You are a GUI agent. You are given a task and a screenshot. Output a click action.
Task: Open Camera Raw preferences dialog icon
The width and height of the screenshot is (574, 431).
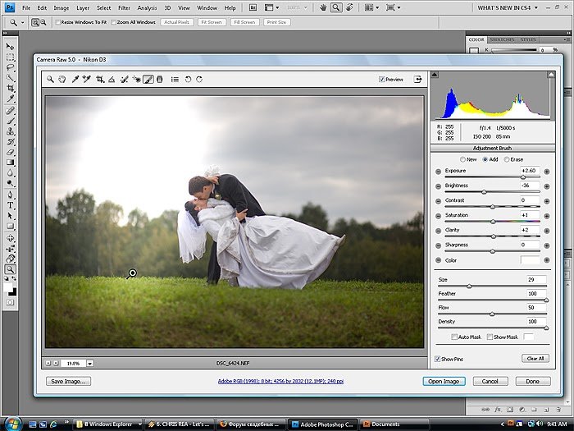click(x=175, y=80)
